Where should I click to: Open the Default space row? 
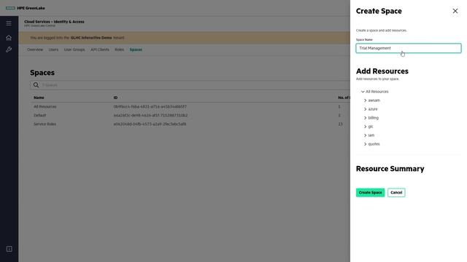pyautogui.click(x=190, y=115)
